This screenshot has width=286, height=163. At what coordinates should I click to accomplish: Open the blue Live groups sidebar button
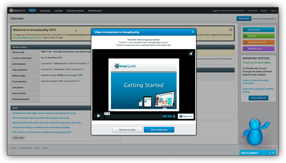258,30
